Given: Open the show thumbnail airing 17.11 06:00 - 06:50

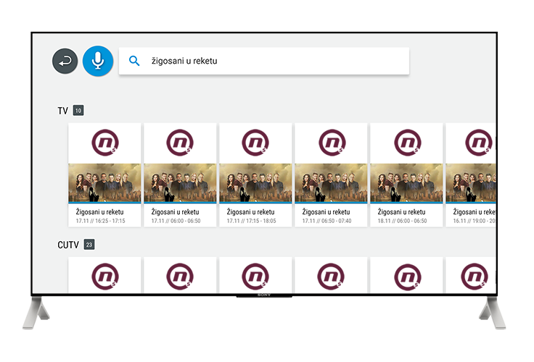Looking at the screenshot, I should (180, 183).
